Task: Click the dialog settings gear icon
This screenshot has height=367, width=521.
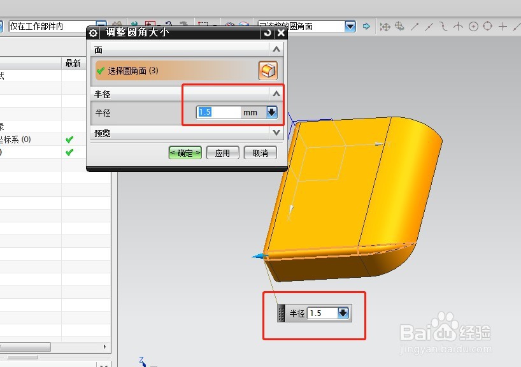Action: pyautogui.click(x=93, y=33)
